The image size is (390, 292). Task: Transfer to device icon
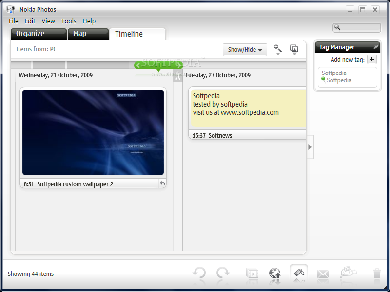(x=348, y=273)
